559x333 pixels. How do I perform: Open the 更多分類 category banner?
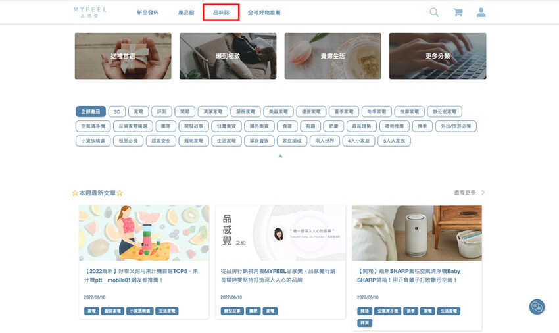438,56
